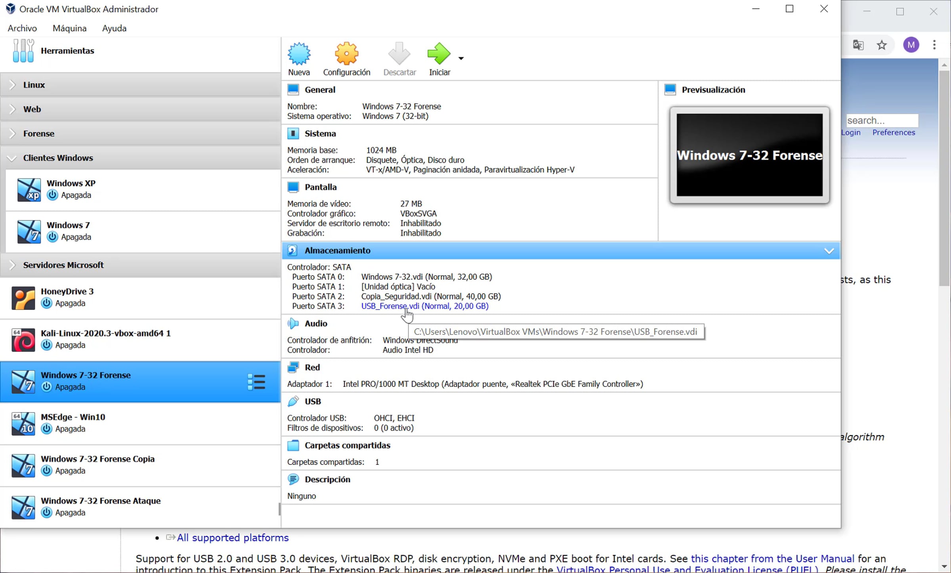Click the Google Translate icon in browser
Image resolution: width=951 pixels, height=573 pixels.
858,45
